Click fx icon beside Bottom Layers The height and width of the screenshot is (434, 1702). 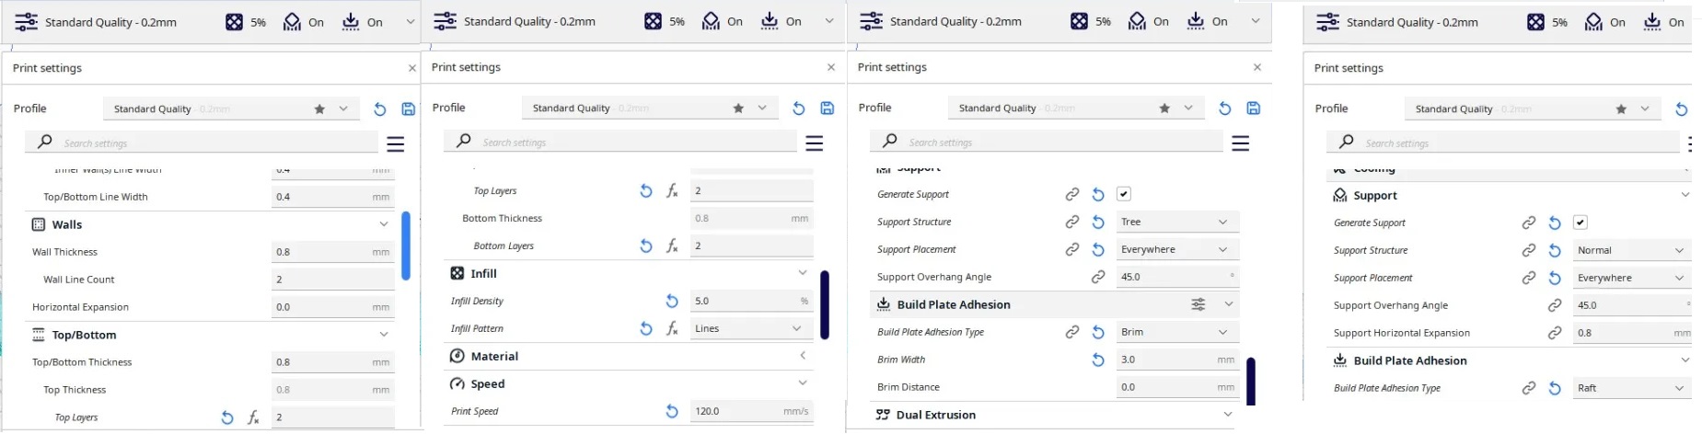pos(672,246)
